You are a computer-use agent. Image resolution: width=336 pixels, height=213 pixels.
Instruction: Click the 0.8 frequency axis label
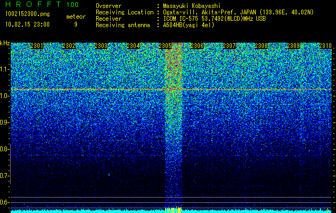(x=5, y=149)
